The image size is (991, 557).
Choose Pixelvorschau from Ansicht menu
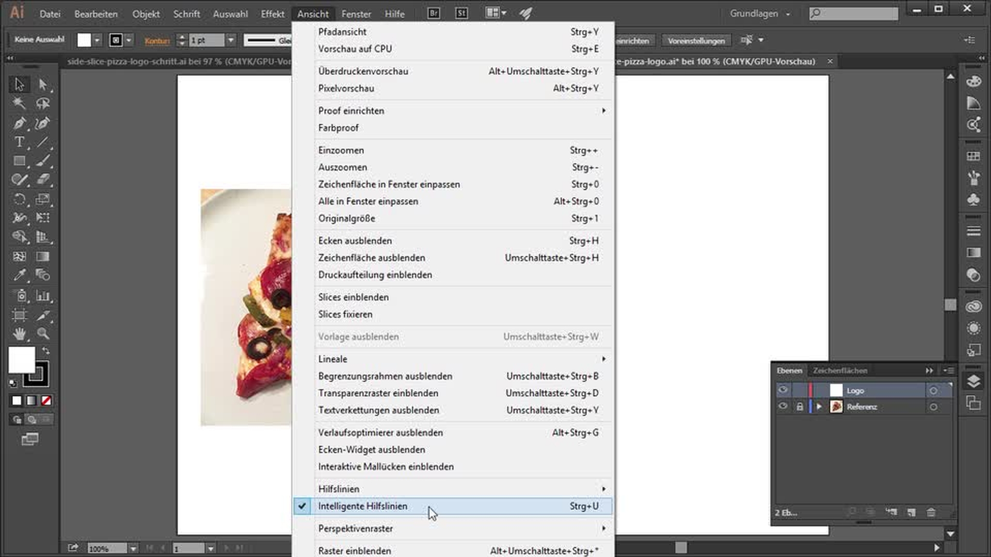tap(346, 88)
